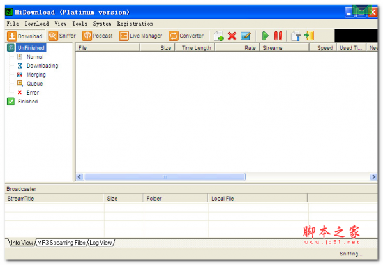Click Folder column header
Screen dimensions: 383x265
pyautogui.click(x=176, y=199)
